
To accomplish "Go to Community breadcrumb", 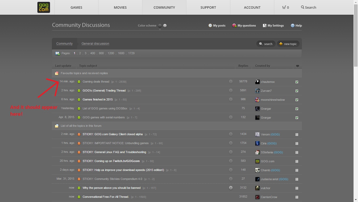I will 64,44.
